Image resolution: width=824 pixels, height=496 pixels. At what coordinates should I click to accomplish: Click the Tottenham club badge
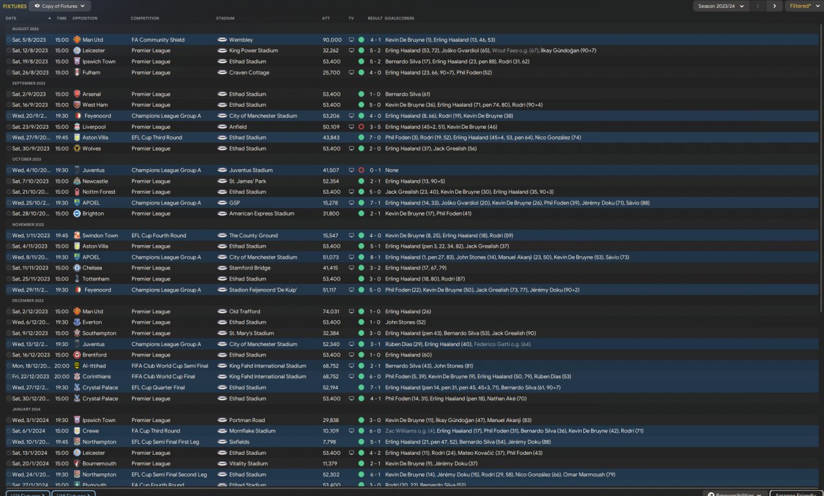point(77,279)
